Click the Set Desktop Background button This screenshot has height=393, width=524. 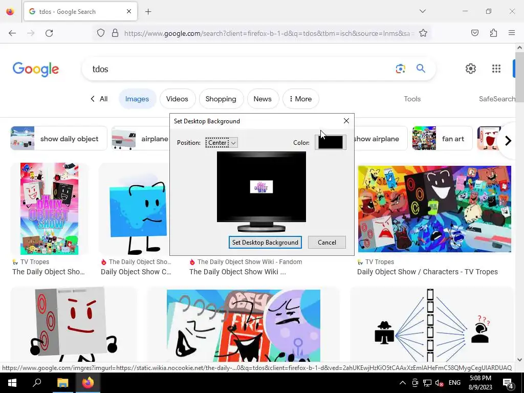265,242
